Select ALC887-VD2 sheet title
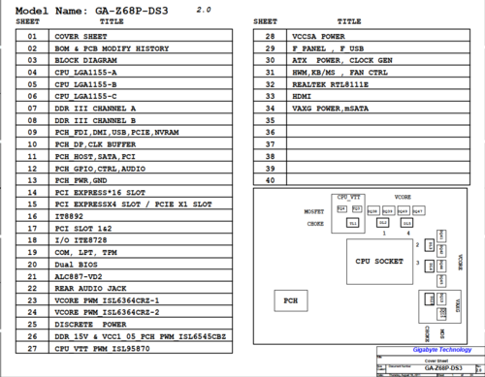This screenshot has width=485, height=377. tap(79, 276)
